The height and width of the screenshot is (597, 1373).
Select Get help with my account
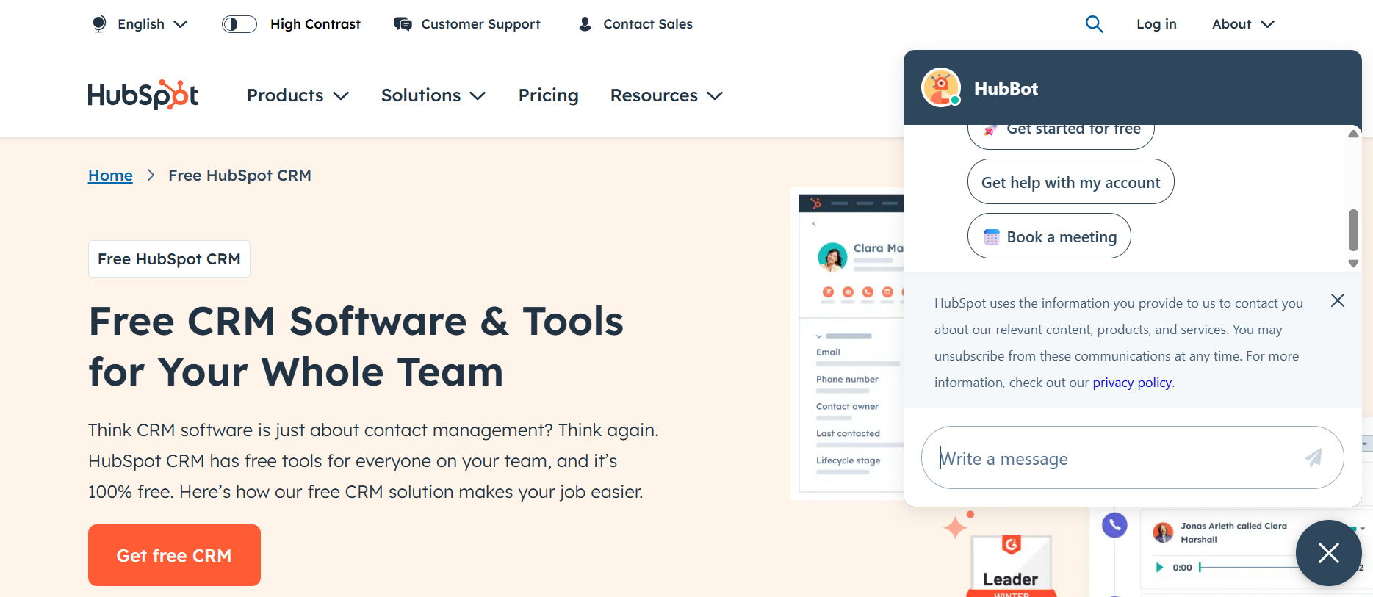pyautogui.click(x=1070, y=182)
